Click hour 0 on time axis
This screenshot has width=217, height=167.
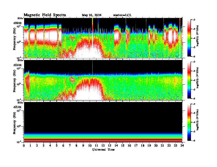[x=24, y=146]
